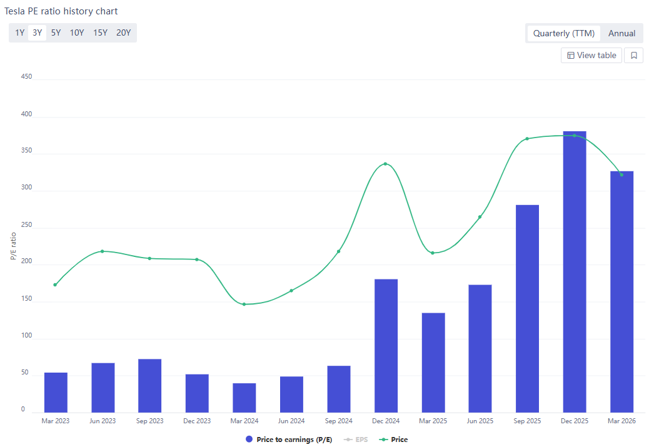
Task: Select the 1Y time range
Action: pos(20,33)
